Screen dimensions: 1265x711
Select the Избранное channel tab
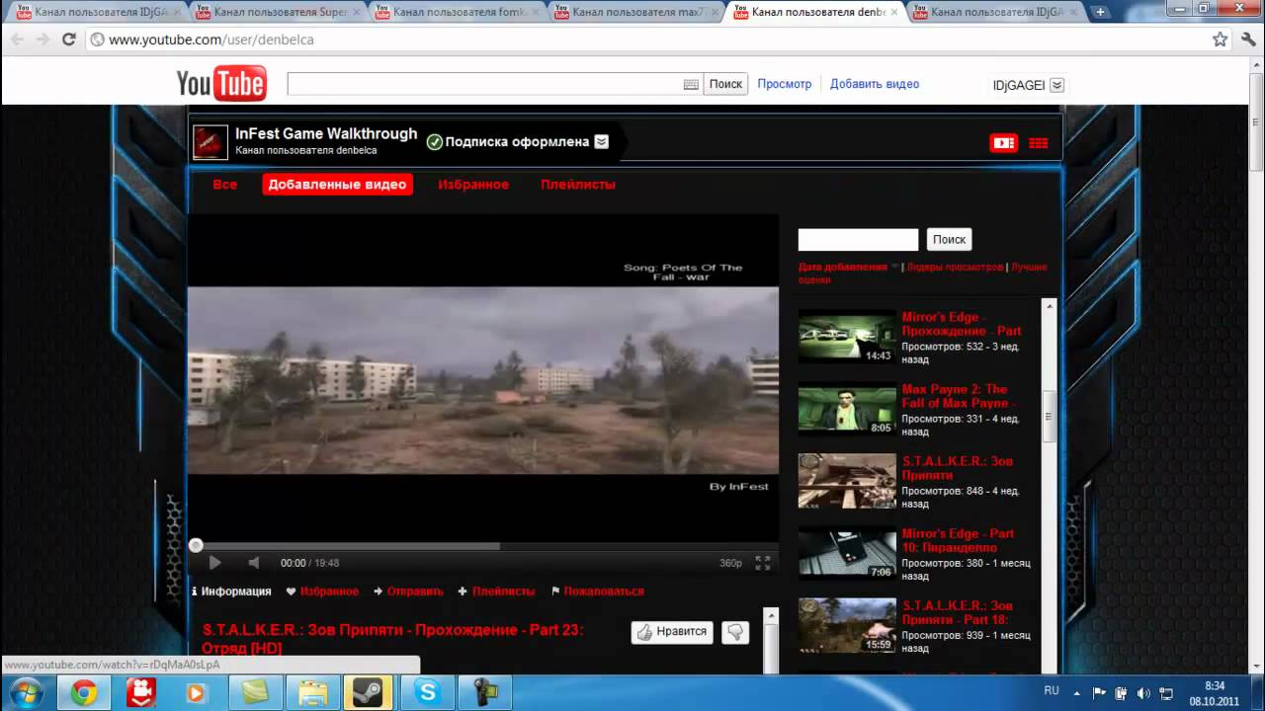coord(473,185)
